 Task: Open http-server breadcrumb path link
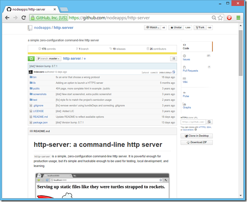point(72,58)
